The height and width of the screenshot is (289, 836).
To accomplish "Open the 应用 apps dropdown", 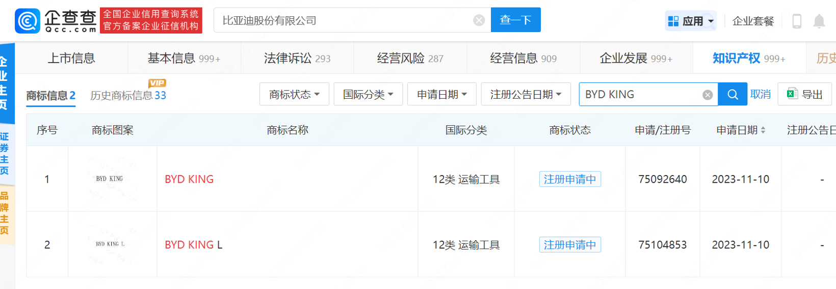I will pyautogui.click(x=691, y=21).
